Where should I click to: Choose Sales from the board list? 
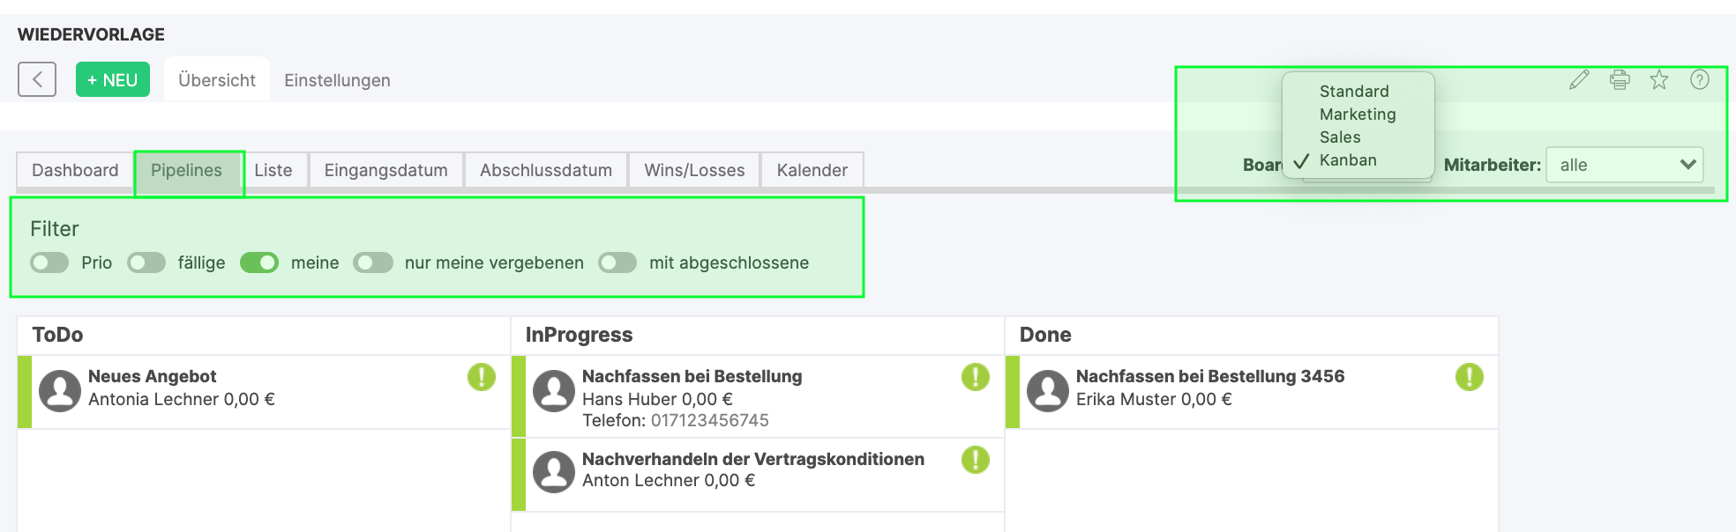pyautogui.click(x=1340, y=137)
